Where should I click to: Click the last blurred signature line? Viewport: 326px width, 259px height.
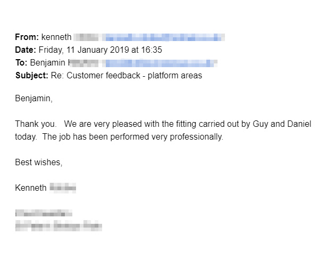click(x=58, y=226)
